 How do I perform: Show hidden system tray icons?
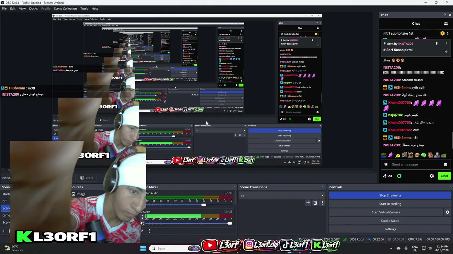(x=391, y=248)
